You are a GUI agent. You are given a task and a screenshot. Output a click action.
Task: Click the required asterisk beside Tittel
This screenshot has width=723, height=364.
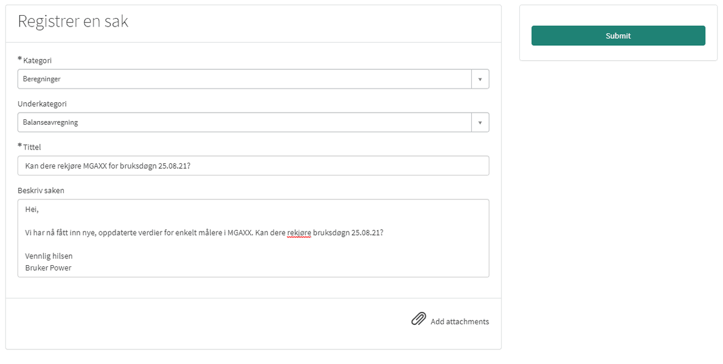[x=20, y=146]
